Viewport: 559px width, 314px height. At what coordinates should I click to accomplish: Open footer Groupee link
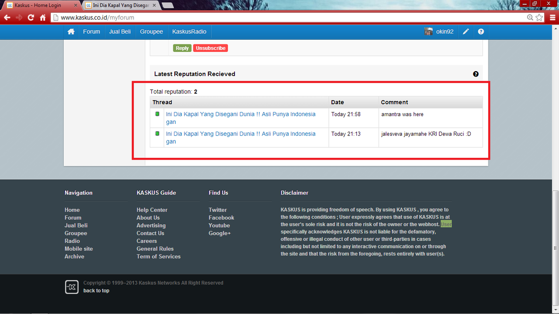pyautogui.click(x=76, y=233)
